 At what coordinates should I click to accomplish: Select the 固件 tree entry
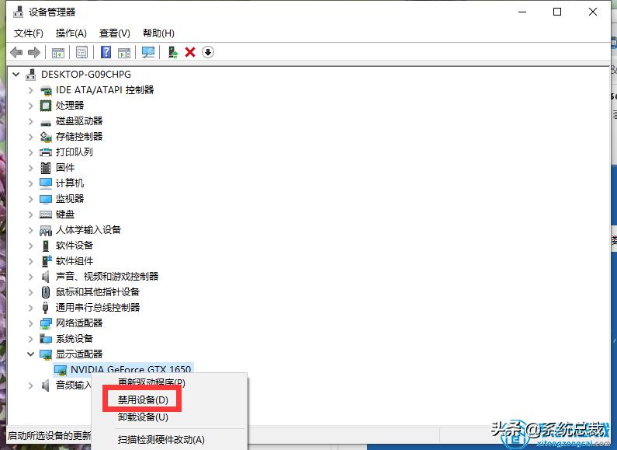pyautogui.click(x=65, y=168)
